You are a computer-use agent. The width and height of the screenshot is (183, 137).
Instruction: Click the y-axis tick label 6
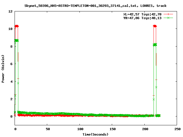(x=11, y=64)
